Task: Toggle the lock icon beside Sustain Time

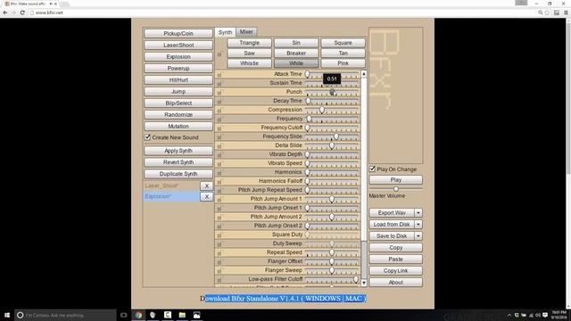Action: coord(219,83)
